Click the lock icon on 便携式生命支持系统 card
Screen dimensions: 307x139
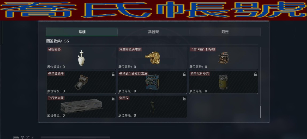[184, 74]
